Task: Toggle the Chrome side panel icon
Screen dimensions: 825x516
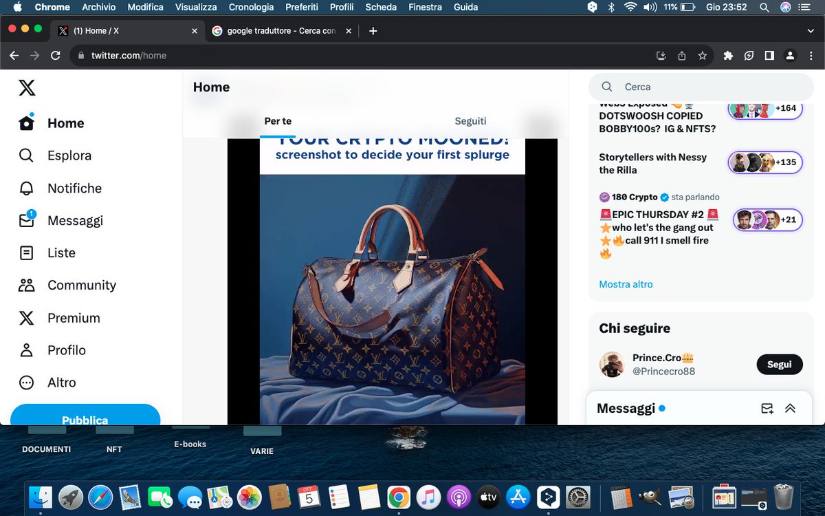Action: coord(769,56)
